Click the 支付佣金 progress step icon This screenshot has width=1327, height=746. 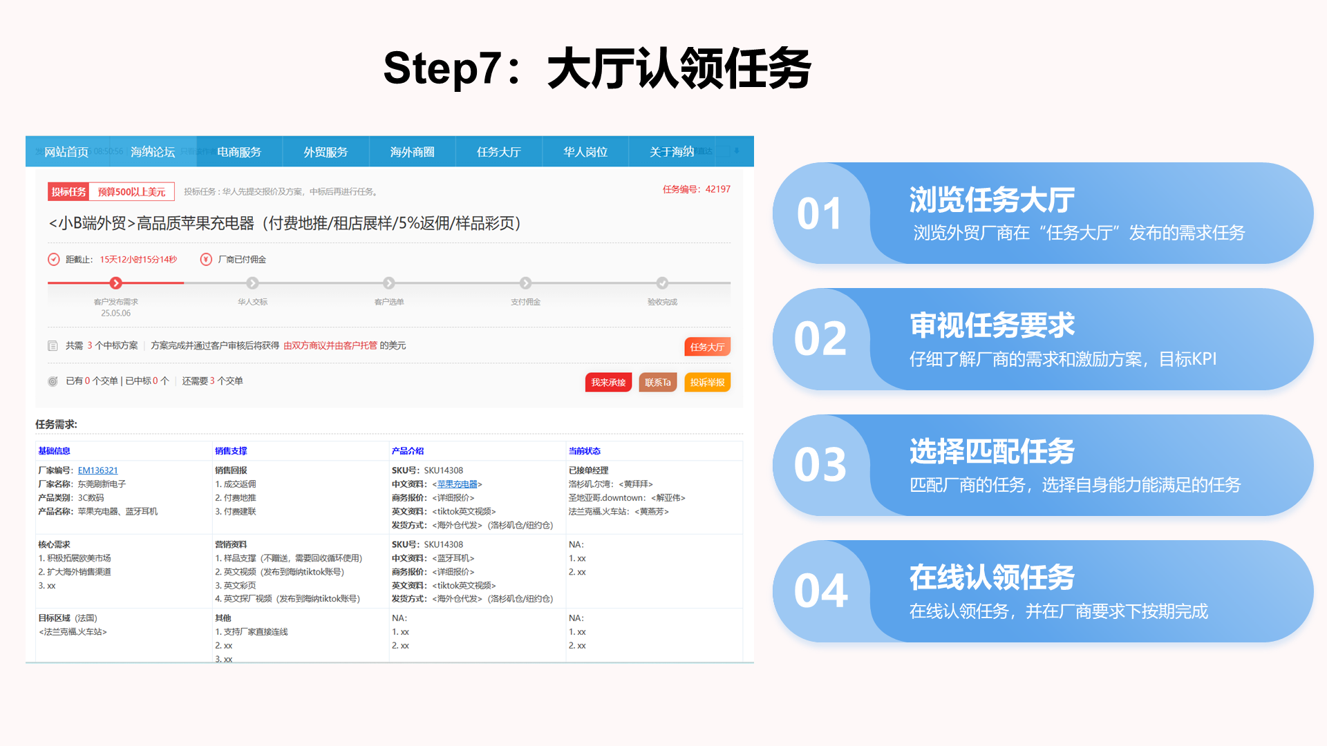pyautogui.click(x=525, y=283)
